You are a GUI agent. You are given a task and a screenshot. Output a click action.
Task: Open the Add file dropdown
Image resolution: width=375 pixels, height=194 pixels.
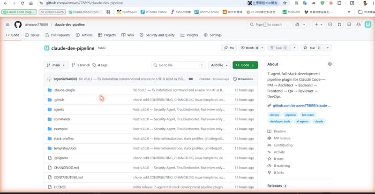pos(219,65)
